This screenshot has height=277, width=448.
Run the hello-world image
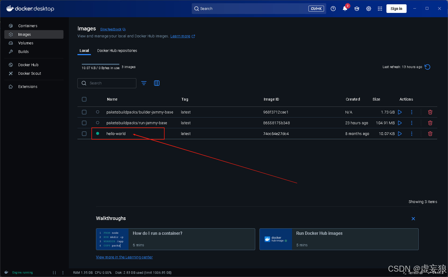tap(400, 134)
